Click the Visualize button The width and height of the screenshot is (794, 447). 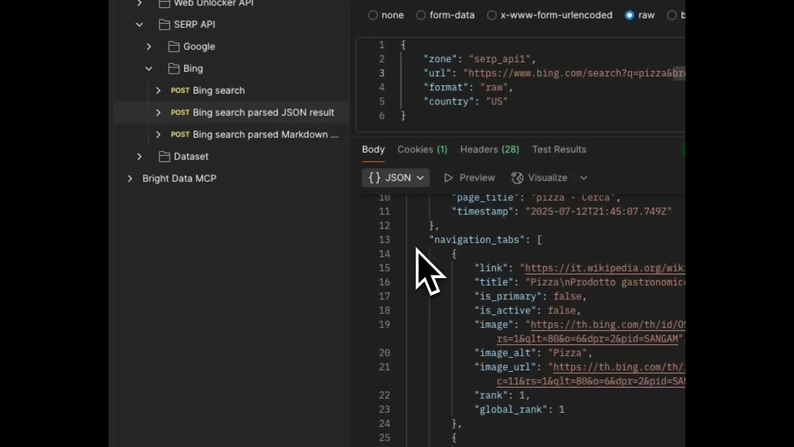[539, 178]
